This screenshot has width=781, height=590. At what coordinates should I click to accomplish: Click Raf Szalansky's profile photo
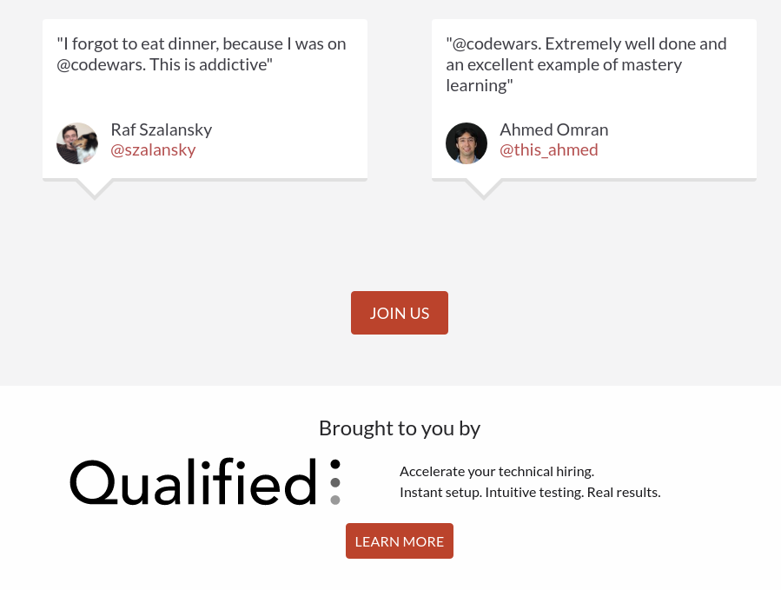[x=77, y=143]
